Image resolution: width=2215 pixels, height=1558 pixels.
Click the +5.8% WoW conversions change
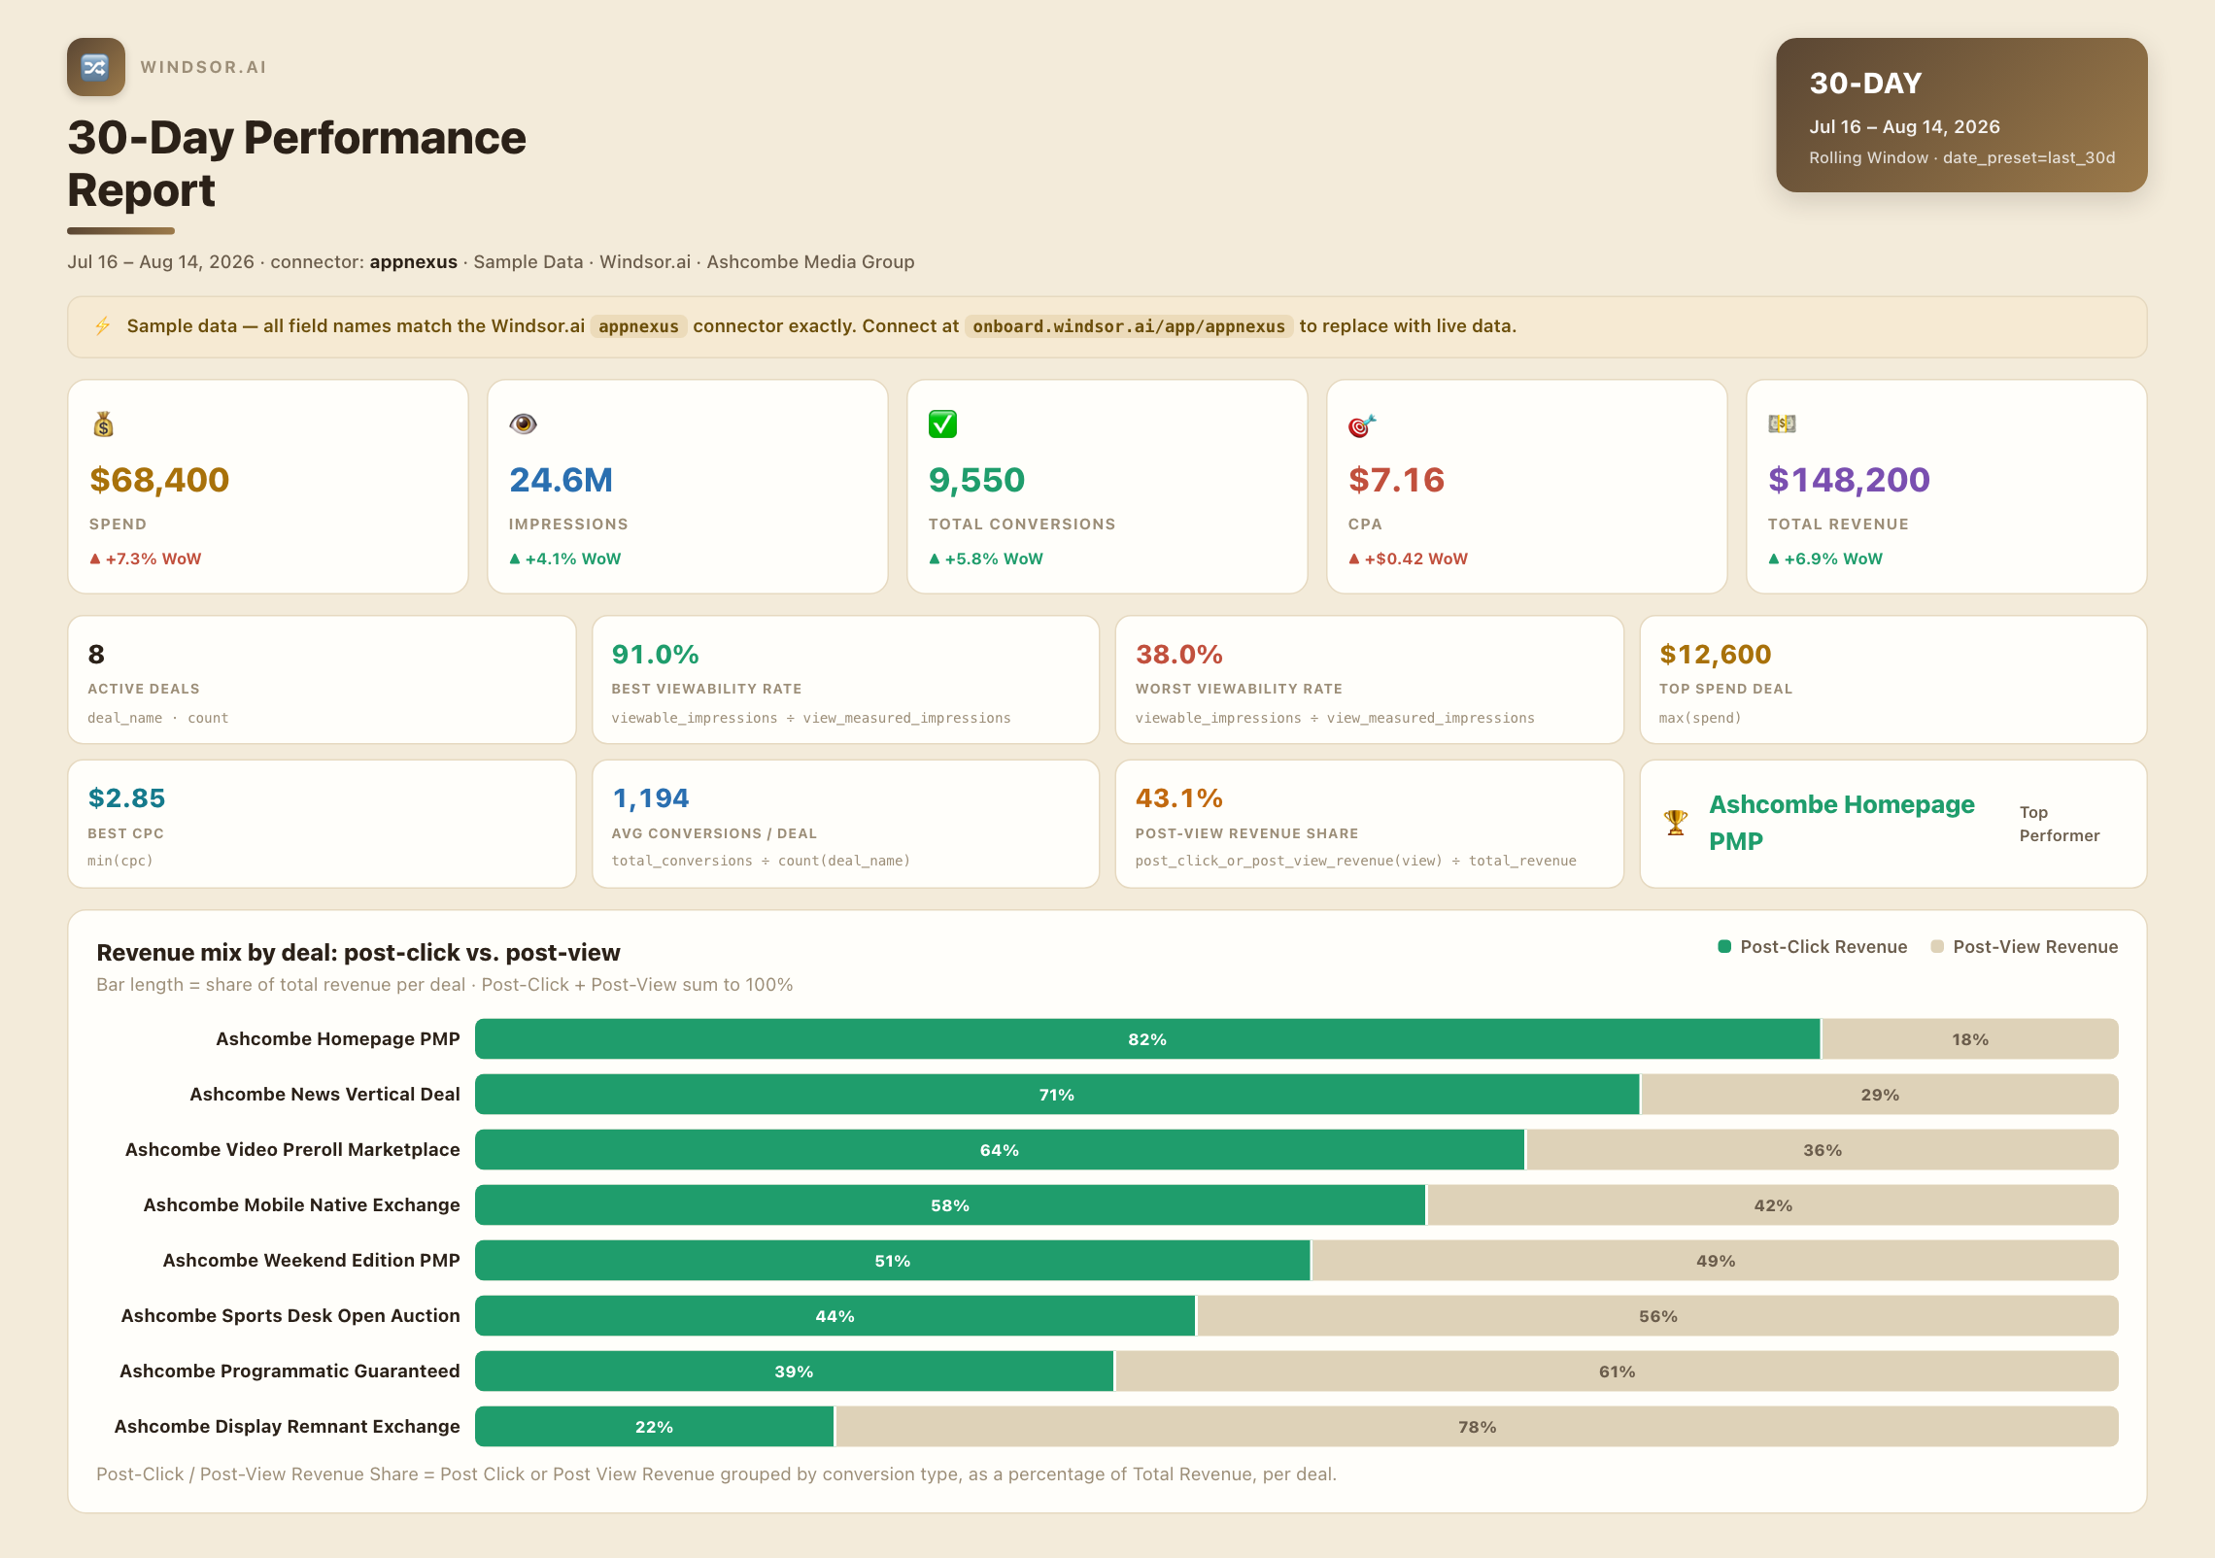click(985, 559)
